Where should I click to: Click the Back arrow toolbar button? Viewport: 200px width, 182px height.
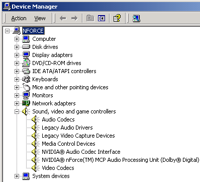pos(63,18)
